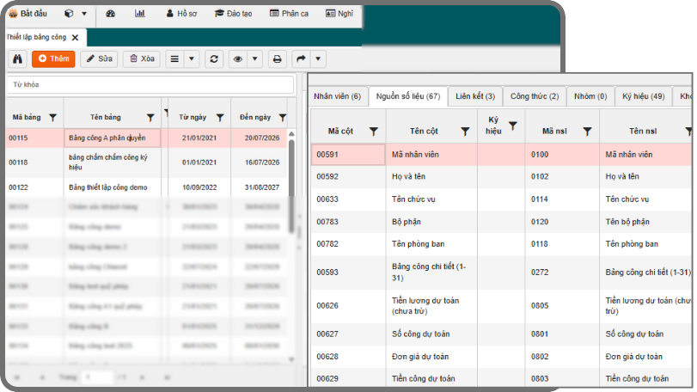This screenshot has height=392, width=697.
Task: Click the share export arrow icon
Action: point(301,58)
